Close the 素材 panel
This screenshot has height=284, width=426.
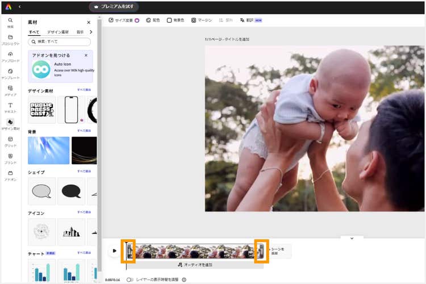pyautogui.click(x=89, y=22)
